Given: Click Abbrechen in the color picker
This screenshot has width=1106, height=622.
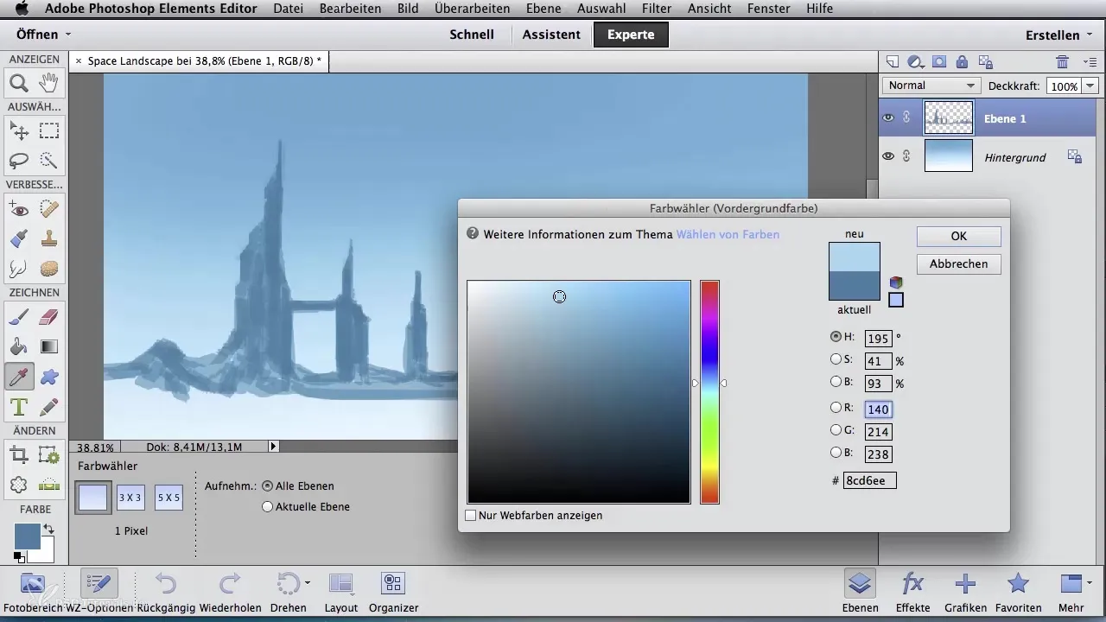Looking at the screenshot, I should pyautogui.click(x=958, y=263).
